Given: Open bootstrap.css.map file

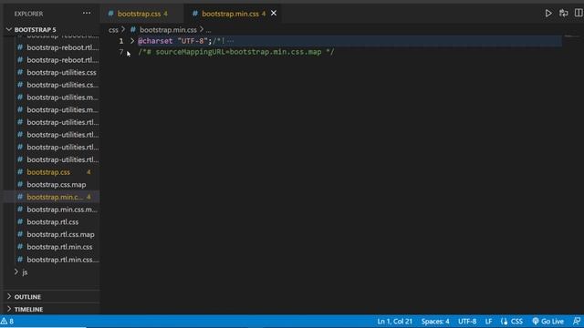Looking at the screenshot, I should coord(57,184).
